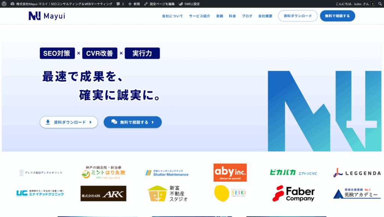The width and height of the screenshot is (384, 217).
Task: Visit the ブログ page from navigation
Action: tap(247, 16)
